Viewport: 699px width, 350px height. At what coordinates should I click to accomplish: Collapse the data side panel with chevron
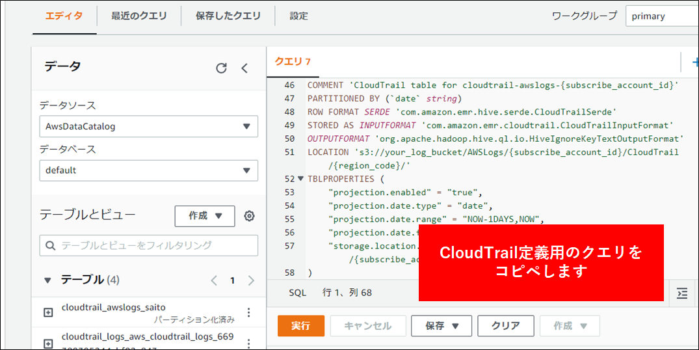click(x=244, y=68)
